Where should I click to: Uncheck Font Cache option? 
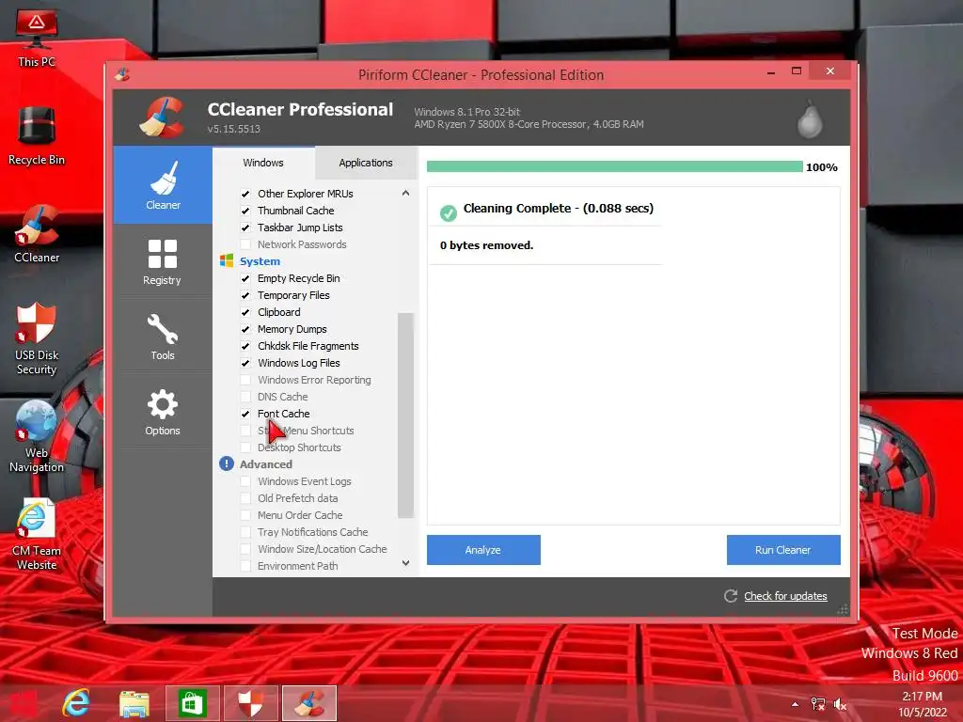(245, 414)
